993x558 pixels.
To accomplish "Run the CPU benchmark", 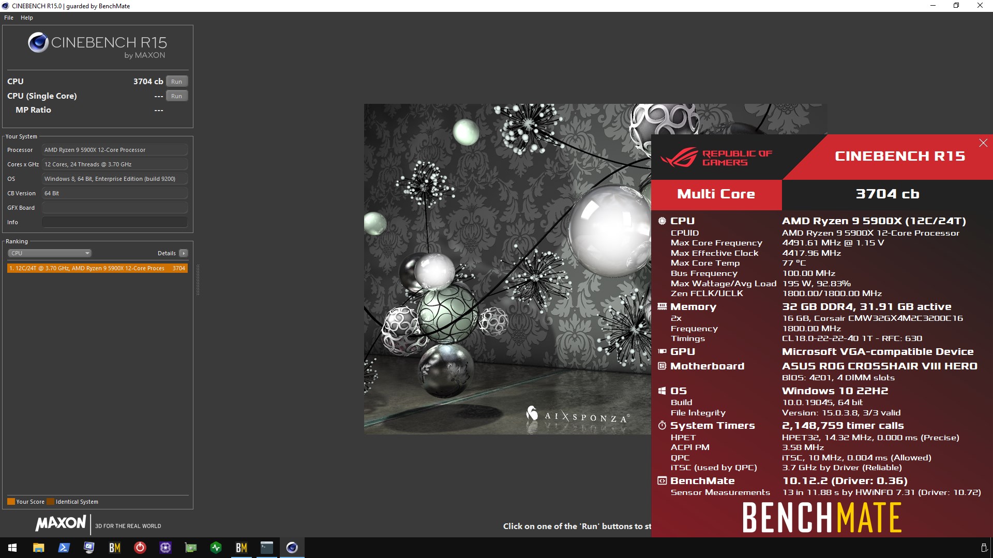I will pos(177,82).
